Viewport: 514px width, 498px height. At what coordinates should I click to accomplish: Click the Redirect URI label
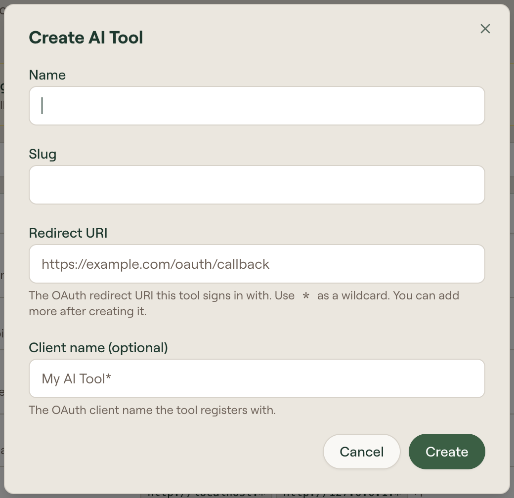pyautogui.click(x=68, y=233)
